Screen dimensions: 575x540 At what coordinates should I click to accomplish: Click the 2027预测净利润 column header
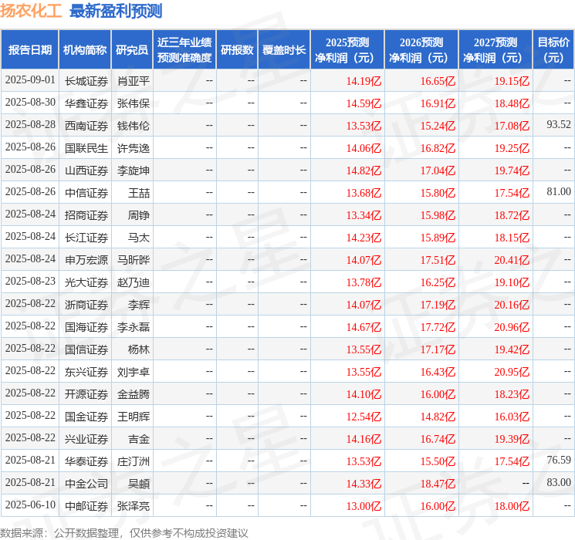[496, 50]
